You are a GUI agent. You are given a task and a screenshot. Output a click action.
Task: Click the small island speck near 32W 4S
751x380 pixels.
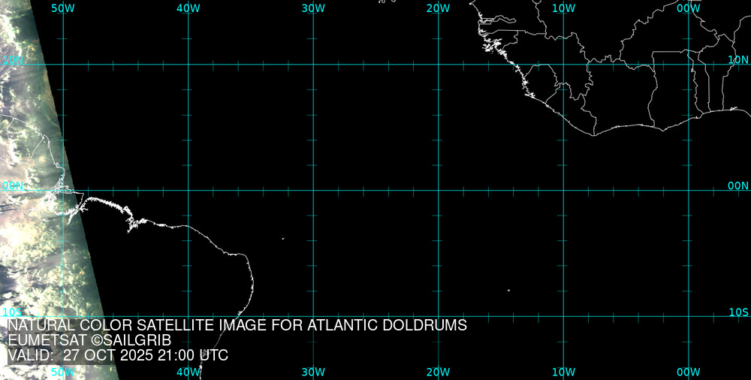[283, 239]
